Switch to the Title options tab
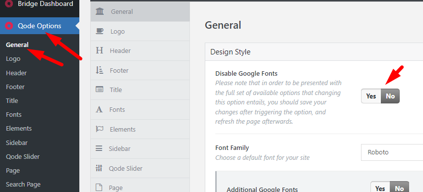Screen dimensions: 423x192 point(140,90)
